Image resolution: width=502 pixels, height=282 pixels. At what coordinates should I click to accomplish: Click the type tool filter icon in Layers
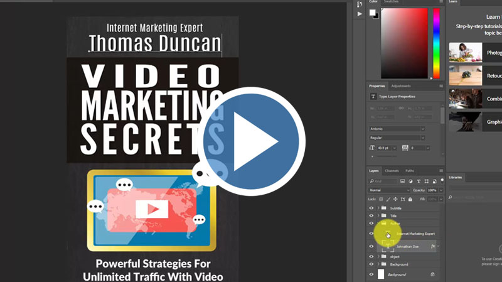(420, 181)
